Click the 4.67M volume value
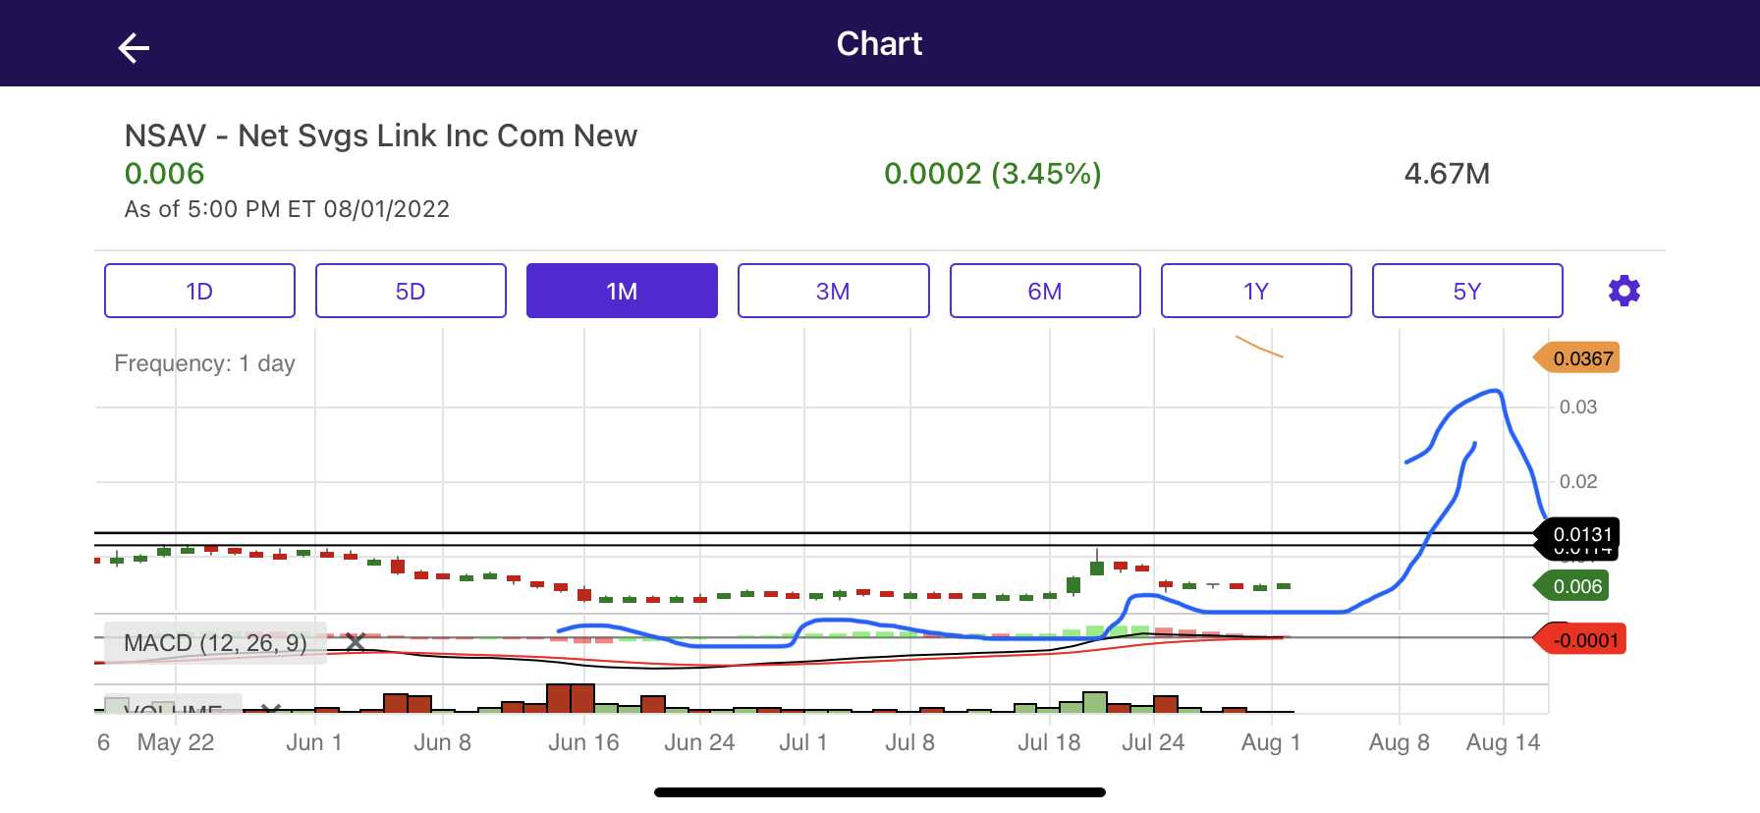Viewport: 1760px width, 813px height. coord(1447,174)
